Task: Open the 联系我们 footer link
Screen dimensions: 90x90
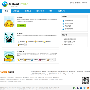Action: (x=38, y=72)
